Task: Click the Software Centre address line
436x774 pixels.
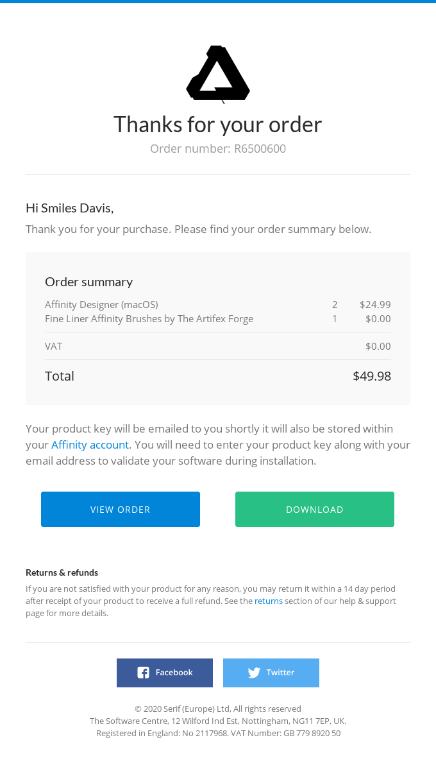Action: (x=217, y=721)
